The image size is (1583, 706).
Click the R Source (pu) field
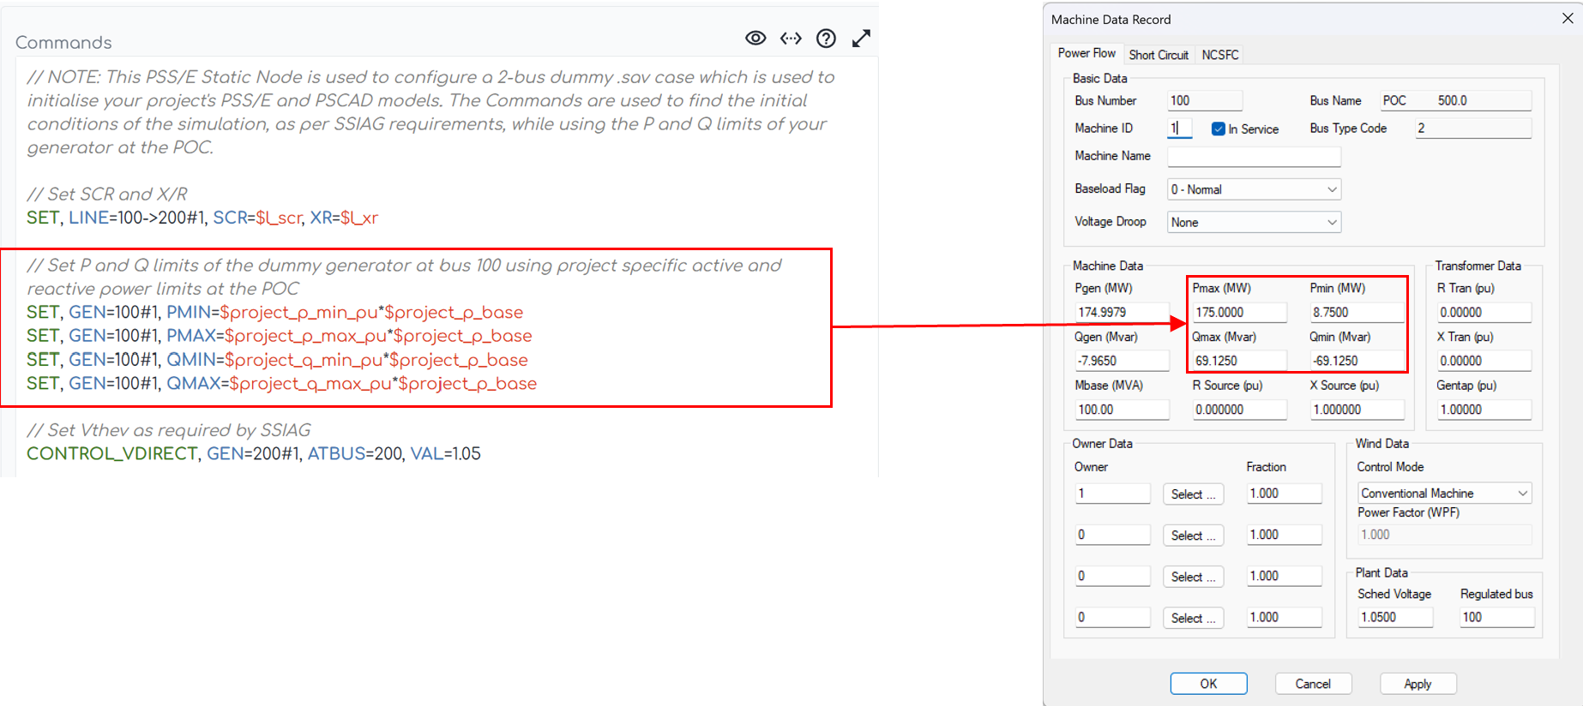[x=1239, y=410]
